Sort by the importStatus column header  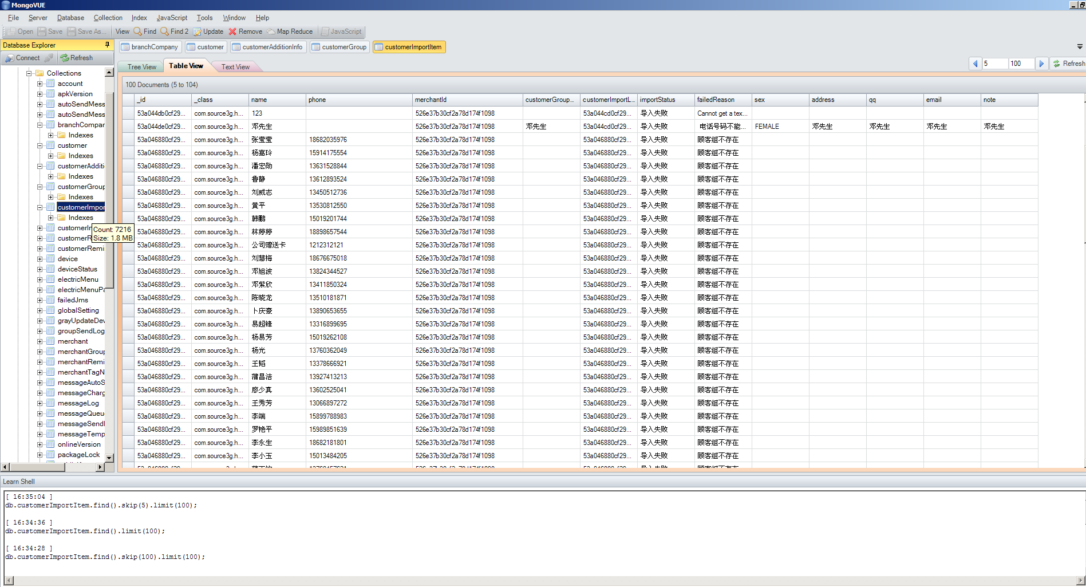666,100
